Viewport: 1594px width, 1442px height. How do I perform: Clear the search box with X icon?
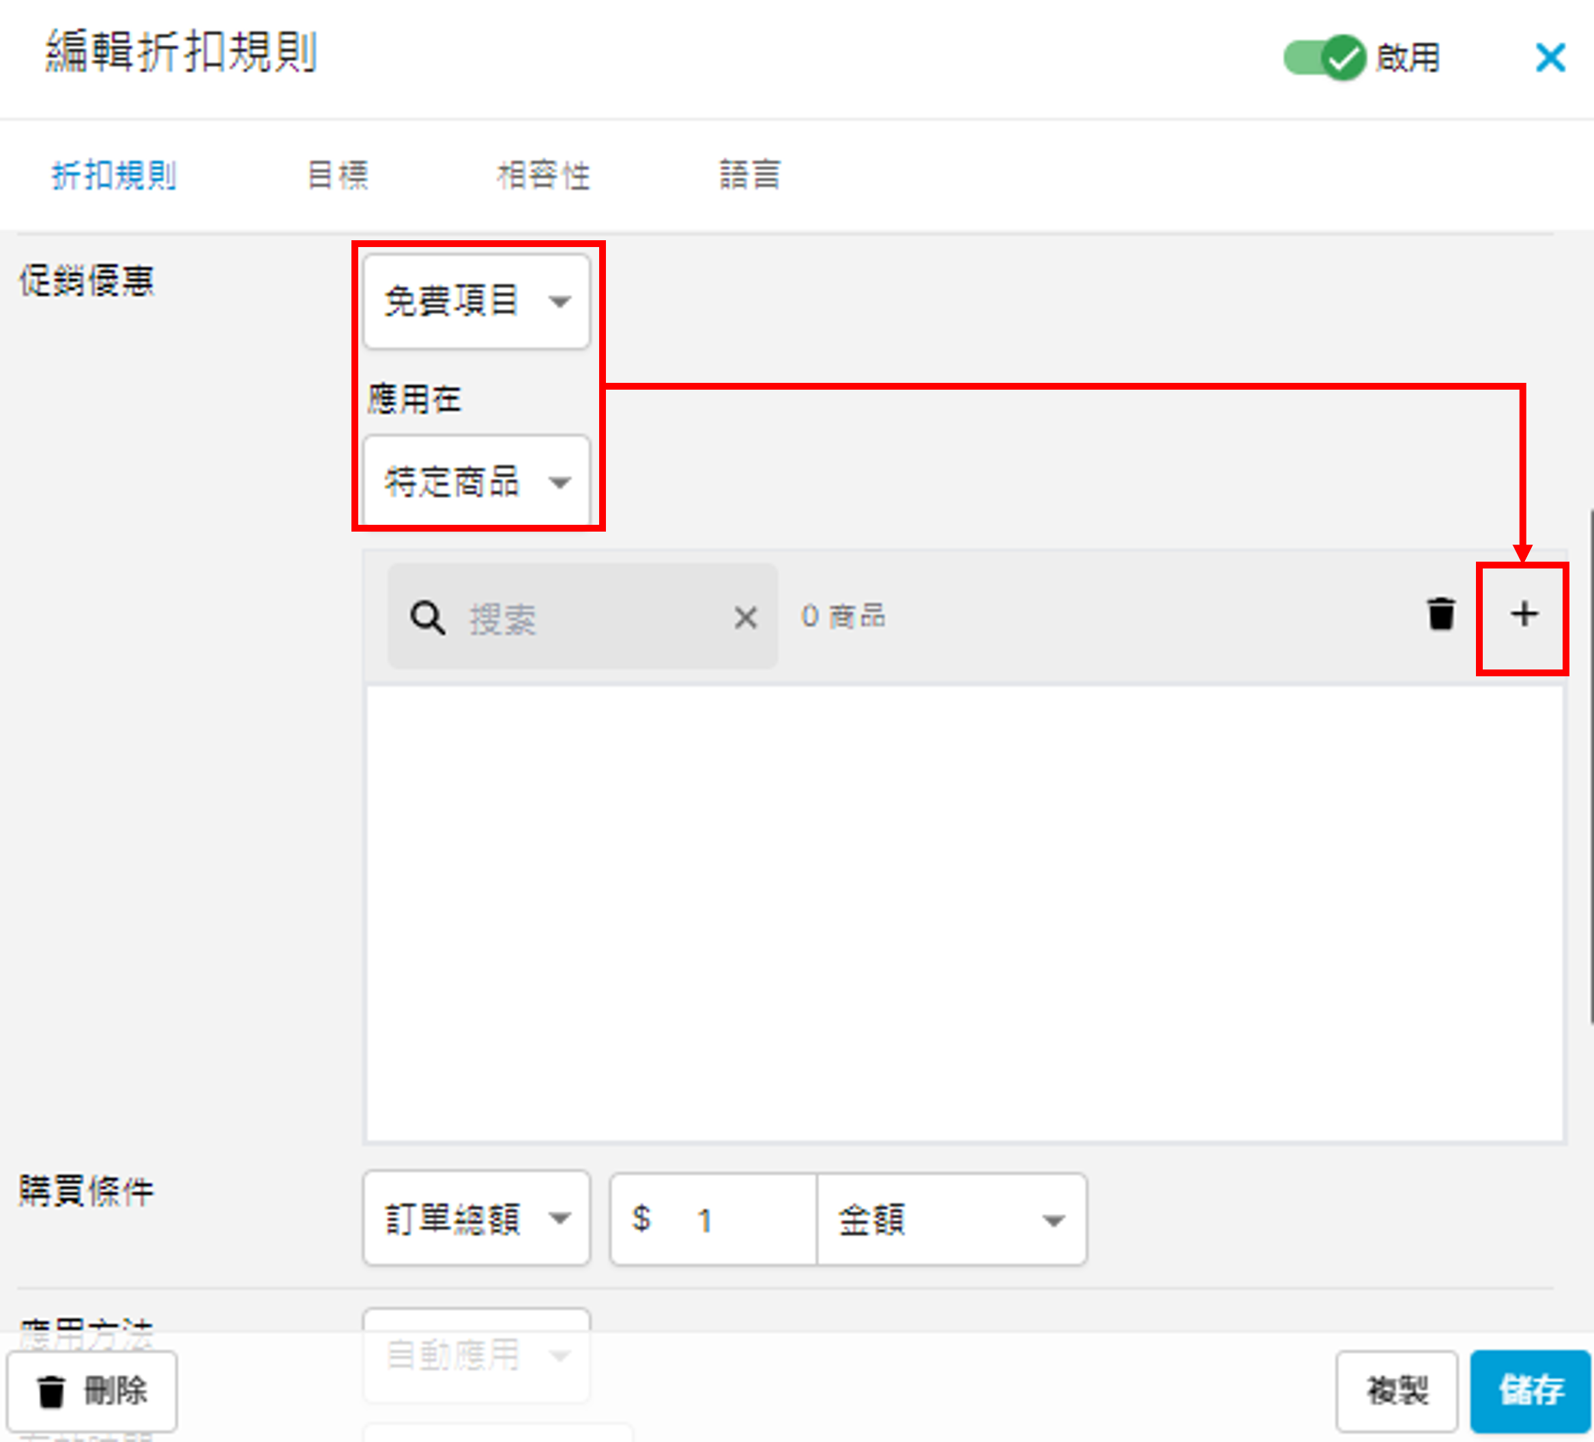pos(745,618)
